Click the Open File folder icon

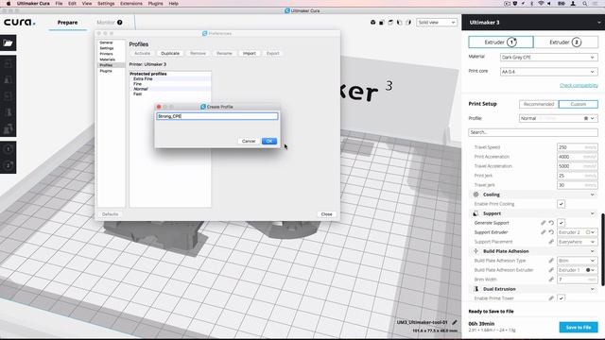9,43
